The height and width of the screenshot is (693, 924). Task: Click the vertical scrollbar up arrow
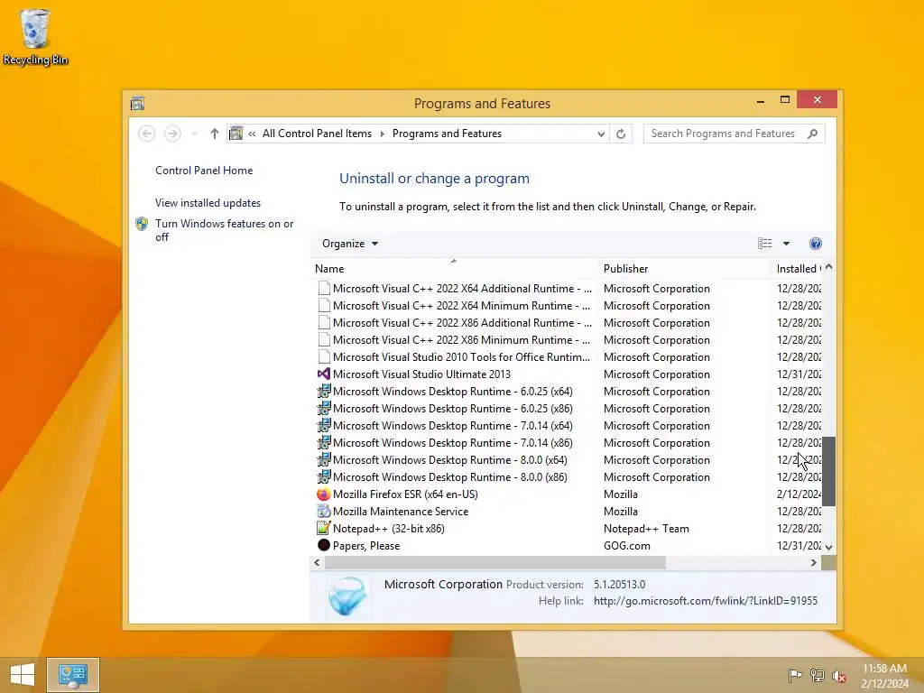pos(828,267)
